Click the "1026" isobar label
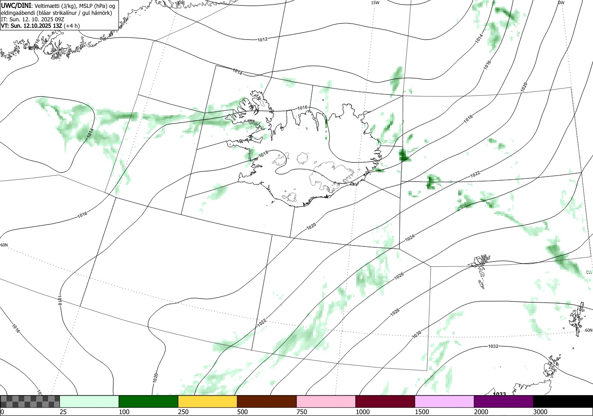 [x=399, y=276]
